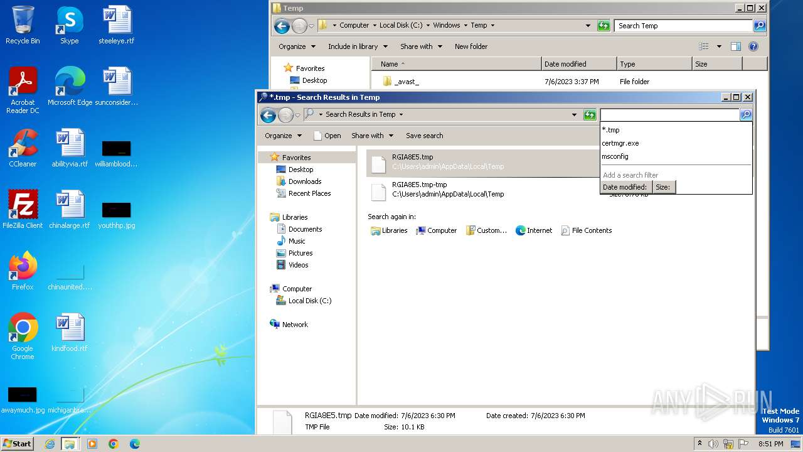Launch Firefox desktop shortcut
Image resolution: width=803 pixels, height=452 pixels.
tap(23, 271)
